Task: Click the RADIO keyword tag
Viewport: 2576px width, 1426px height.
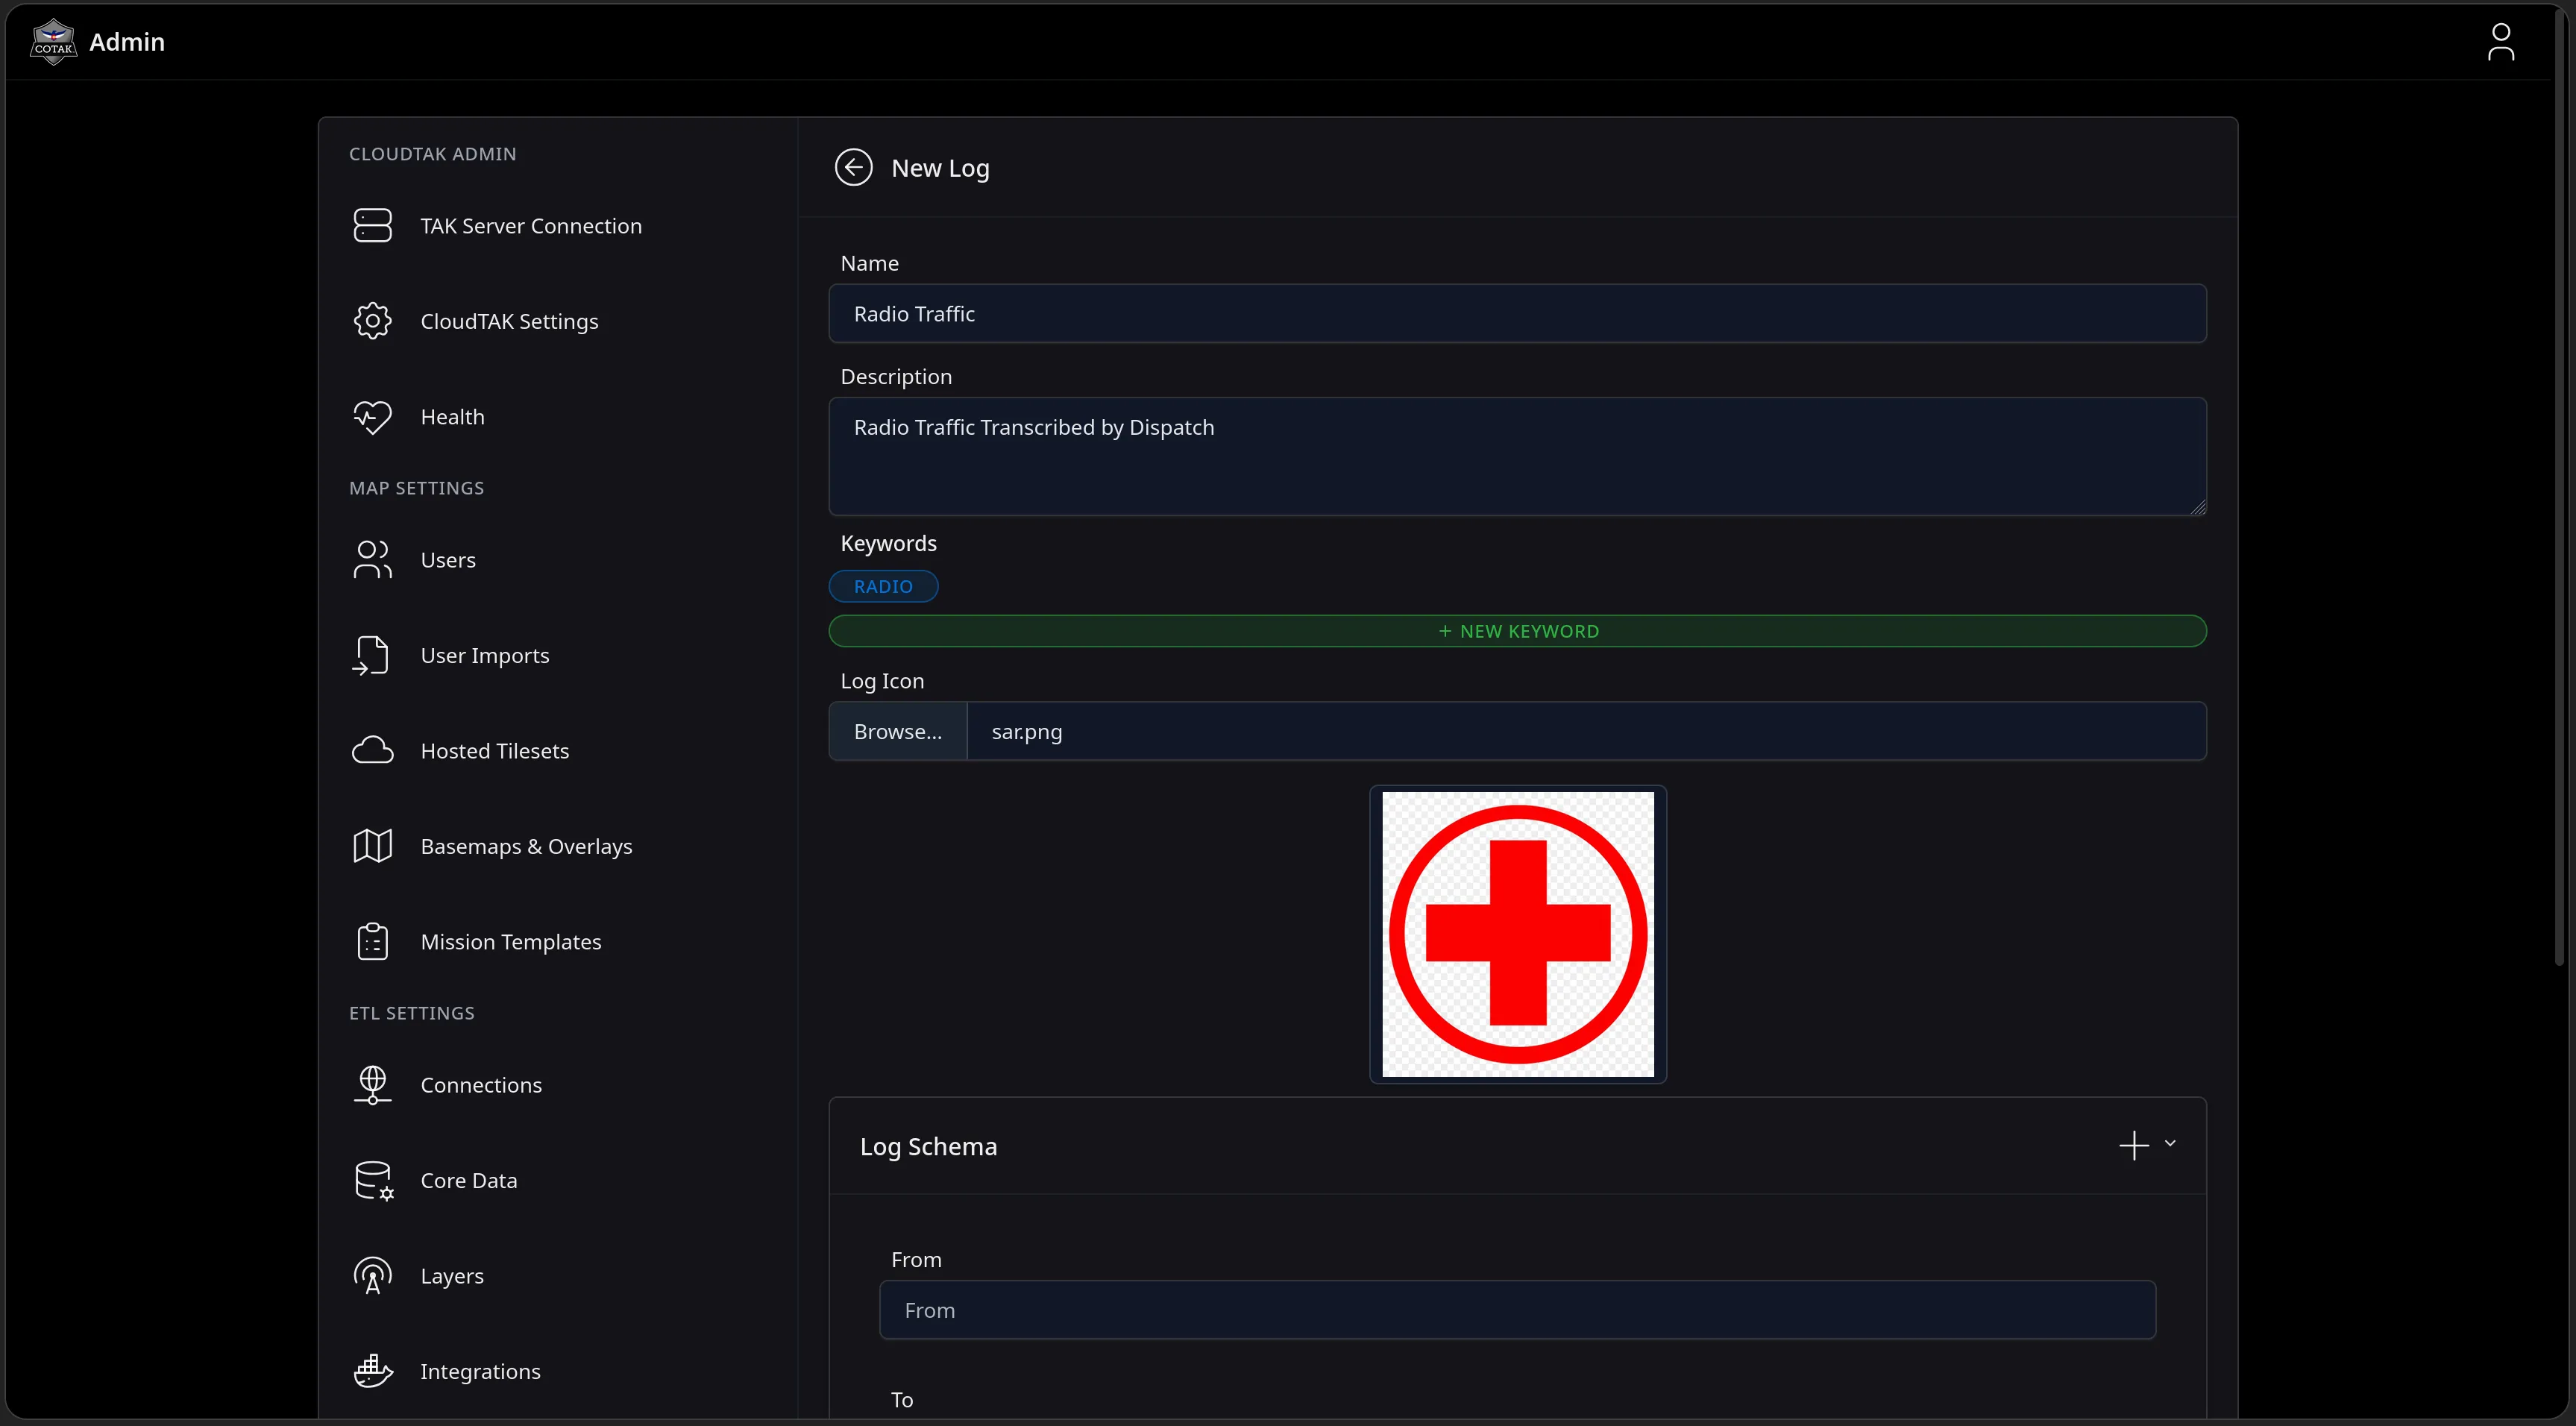Action: coord(883,586)
